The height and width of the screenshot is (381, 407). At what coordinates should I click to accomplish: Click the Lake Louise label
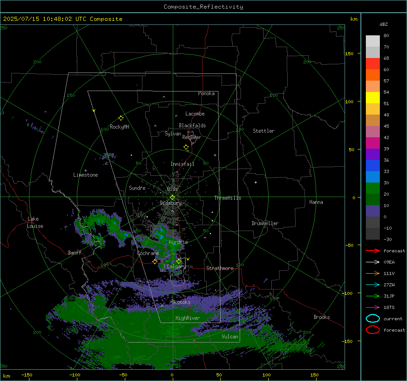click(35, 222)
